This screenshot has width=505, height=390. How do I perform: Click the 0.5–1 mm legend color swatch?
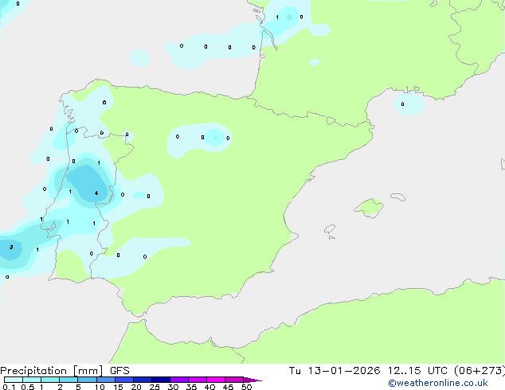click(32, 380)
